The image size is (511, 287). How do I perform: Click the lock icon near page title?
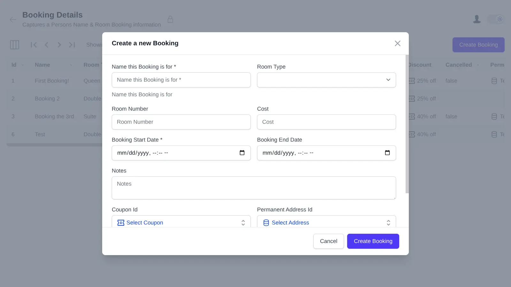tap(171, 19)
